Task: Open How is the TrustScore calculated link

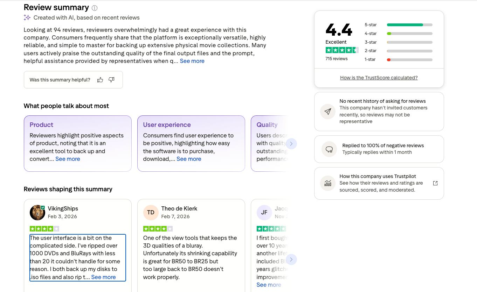Action: tap(379, 78)
